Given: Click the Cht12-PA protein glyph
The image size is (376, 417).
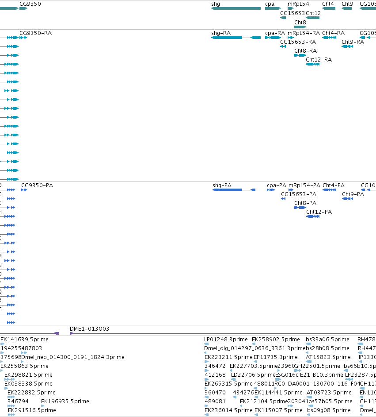Looking at the screenshot, I should coord(313,216).
